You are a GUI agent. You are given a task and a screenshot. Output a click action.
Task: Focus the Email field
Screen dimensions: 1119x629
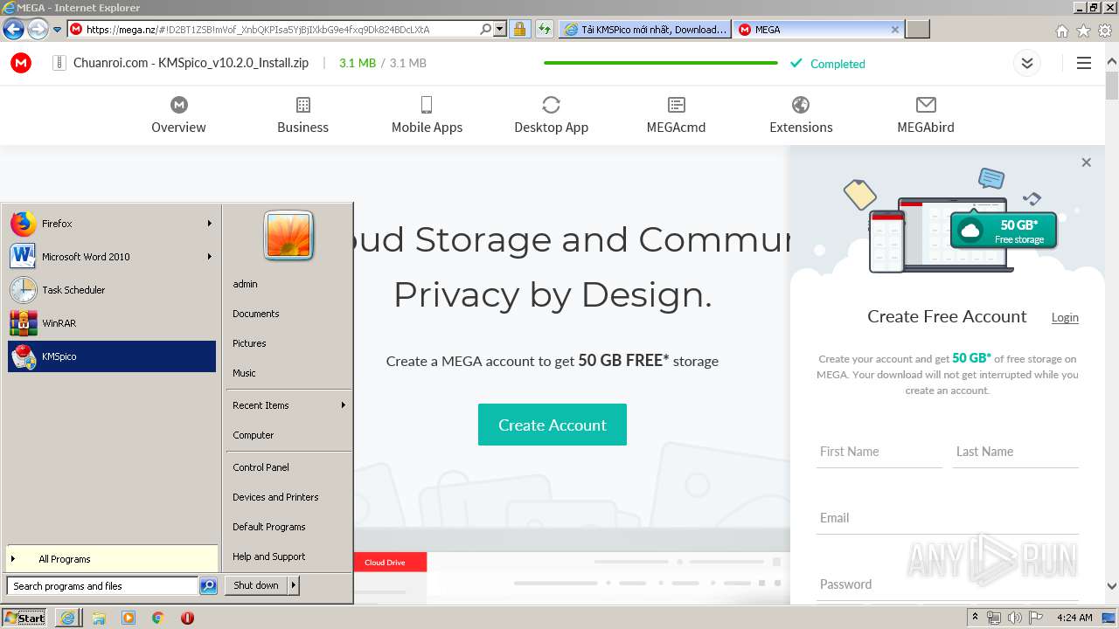point(948,518)
